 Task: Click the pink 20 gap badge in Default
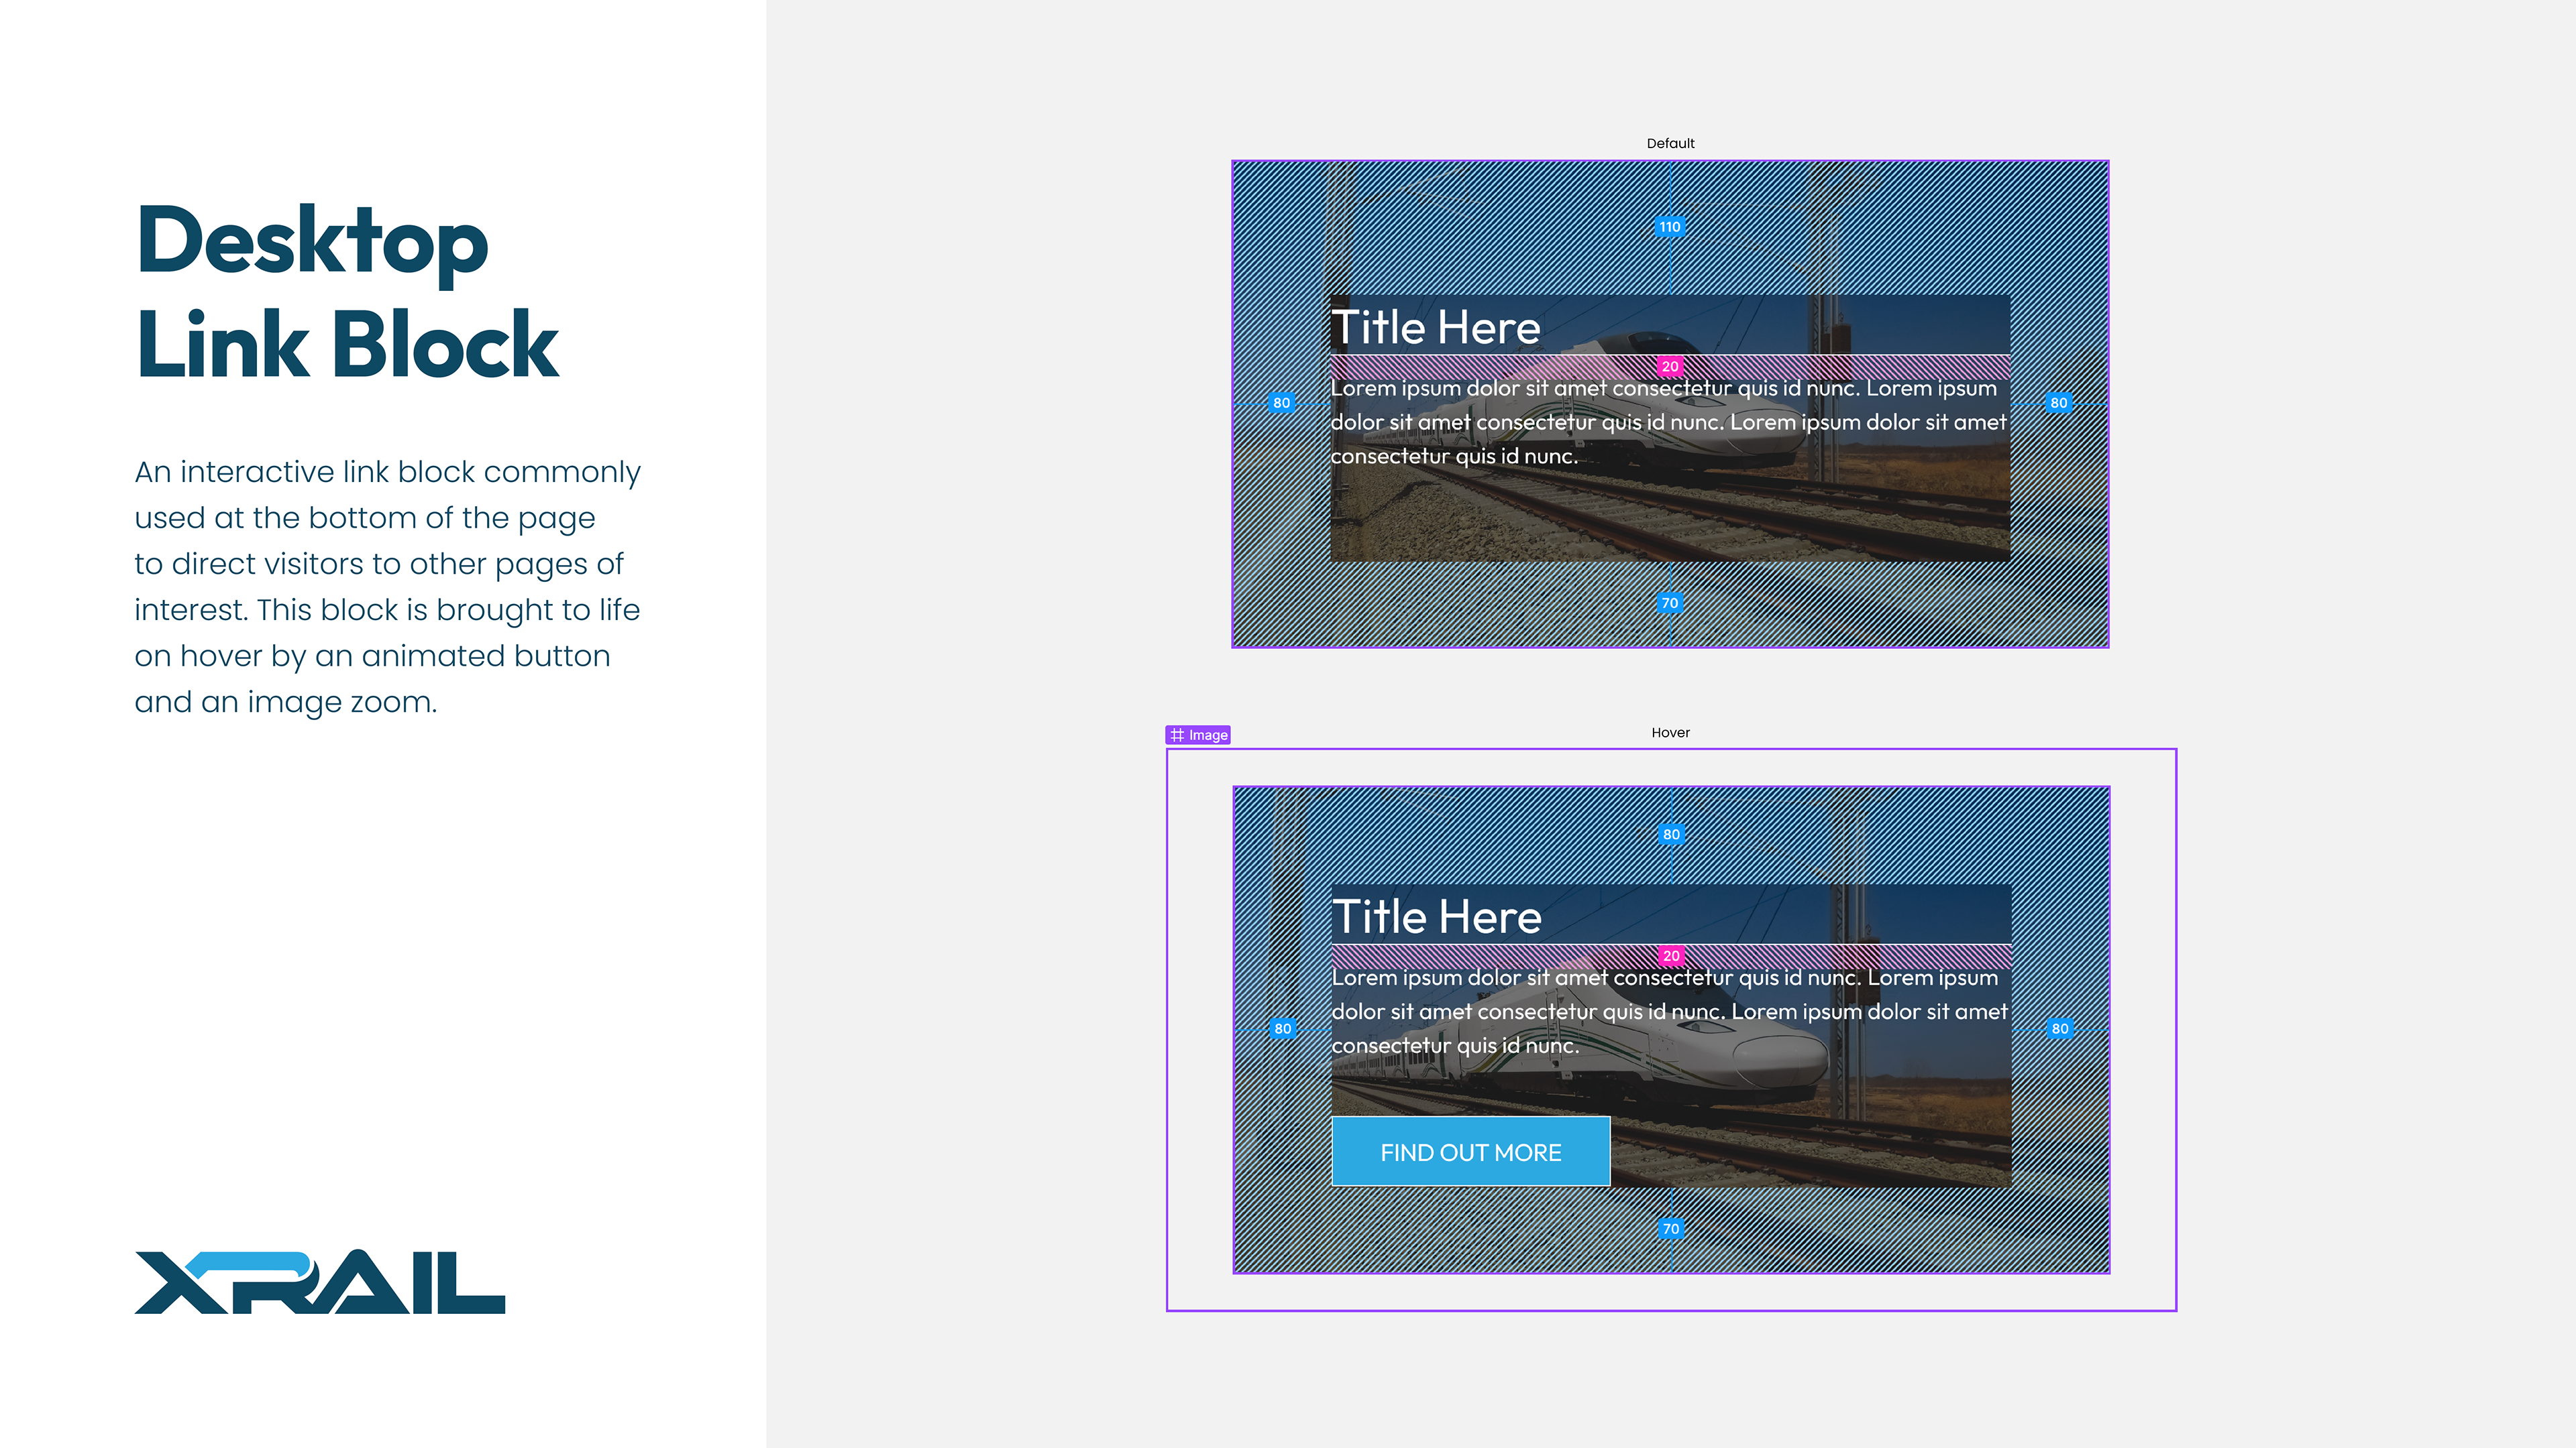click(x=1670, y=367)
